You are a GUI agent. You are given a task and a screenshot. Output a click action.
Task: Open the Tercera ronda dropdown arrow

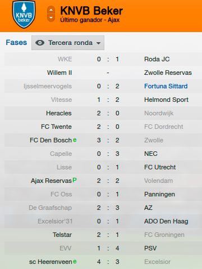tap(99, 43)
